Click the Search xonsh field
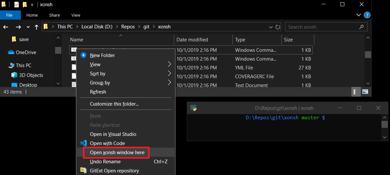390x175 pixels. click(326, 27)
